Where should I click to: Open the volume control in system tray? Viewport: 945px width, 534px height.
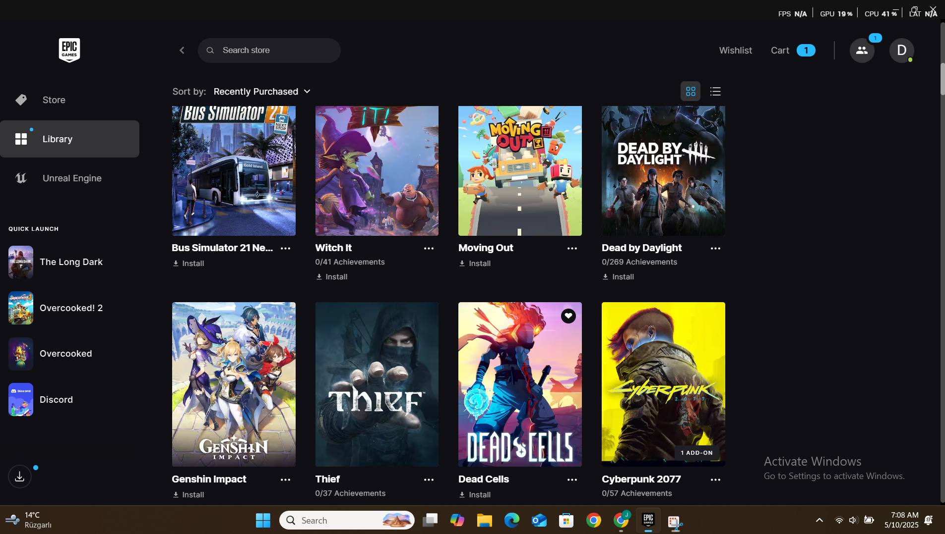[853, 521]
